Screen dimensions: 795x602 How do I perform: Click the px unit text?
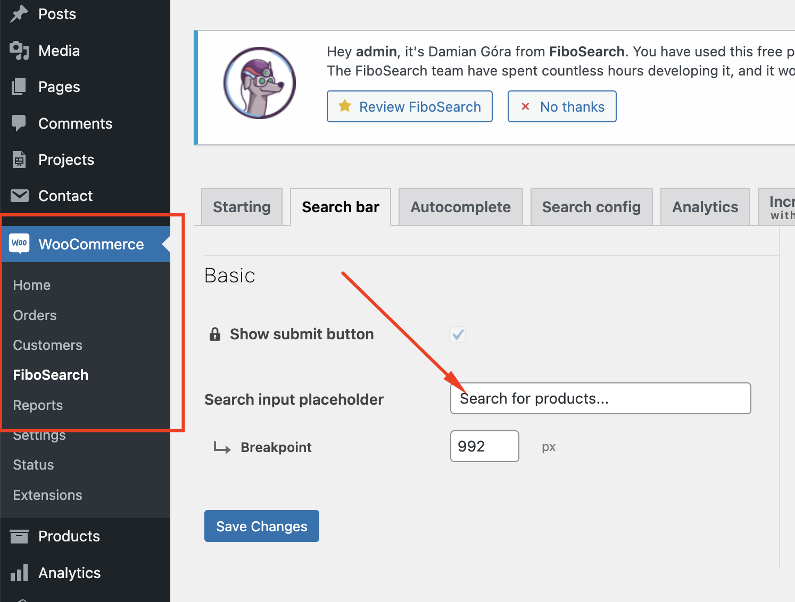click(x=549, y=447)
